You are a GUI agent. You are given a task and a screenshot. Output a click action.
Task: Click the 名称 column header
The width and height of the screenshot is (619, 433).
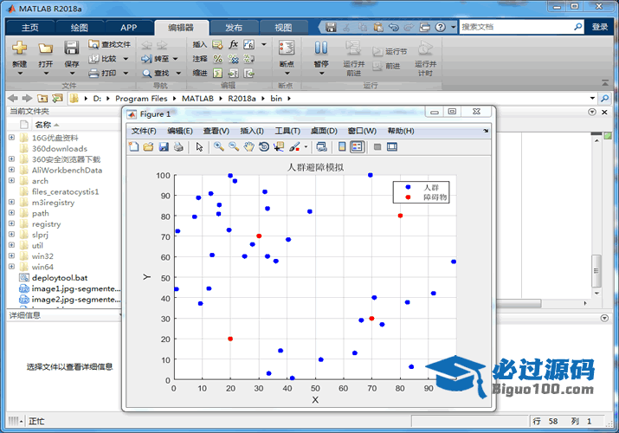(x=43, y=125)
